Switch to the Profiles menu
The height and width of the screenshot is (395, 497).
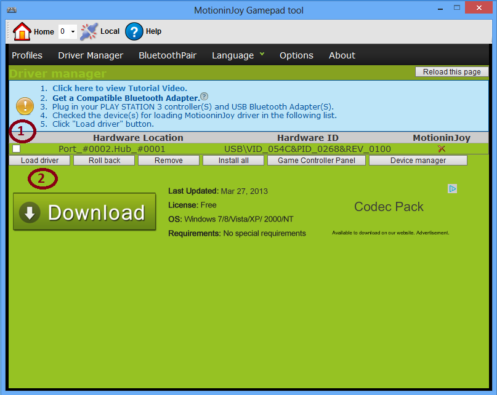[x=27, y=55]
